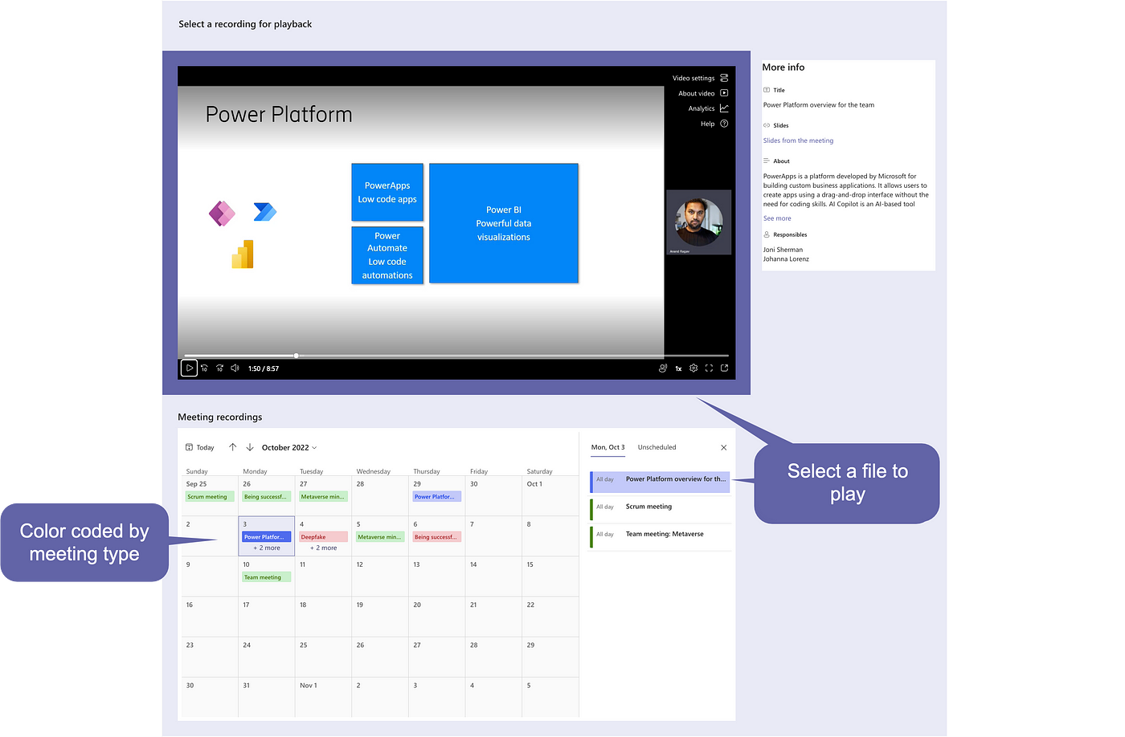1125x737 pixels.
Task: Click the Johanna Lorenz responsible name
Action: click(x=786, y=259)
